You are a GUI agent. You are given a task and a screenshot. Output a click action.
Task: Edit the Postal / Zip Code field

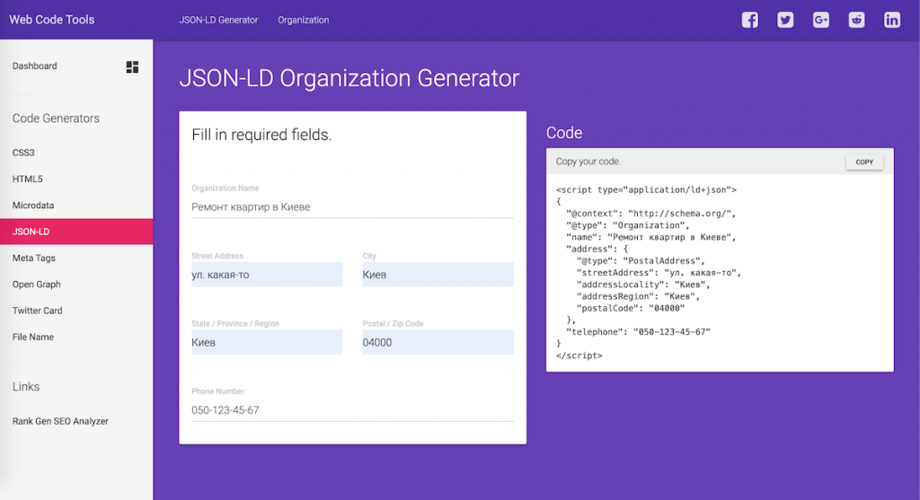438,342
